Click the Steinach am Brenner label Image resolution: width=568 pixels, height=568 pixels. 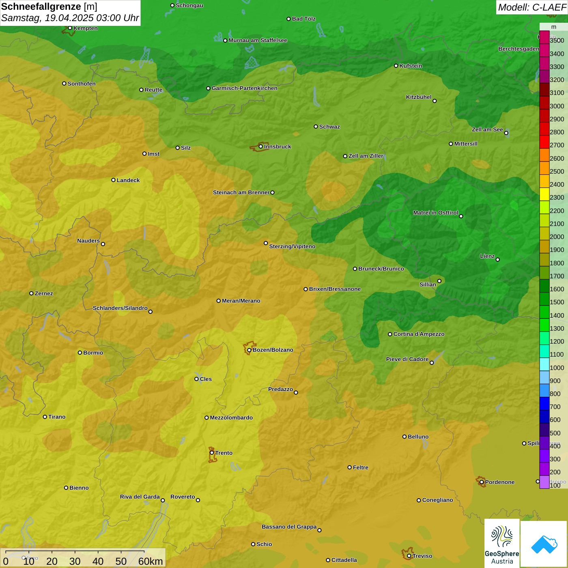(241, 192)
